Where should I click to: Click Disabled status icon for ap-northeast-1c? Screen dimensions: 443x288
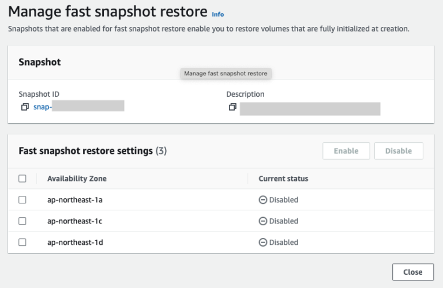click(x=263, y=221)
